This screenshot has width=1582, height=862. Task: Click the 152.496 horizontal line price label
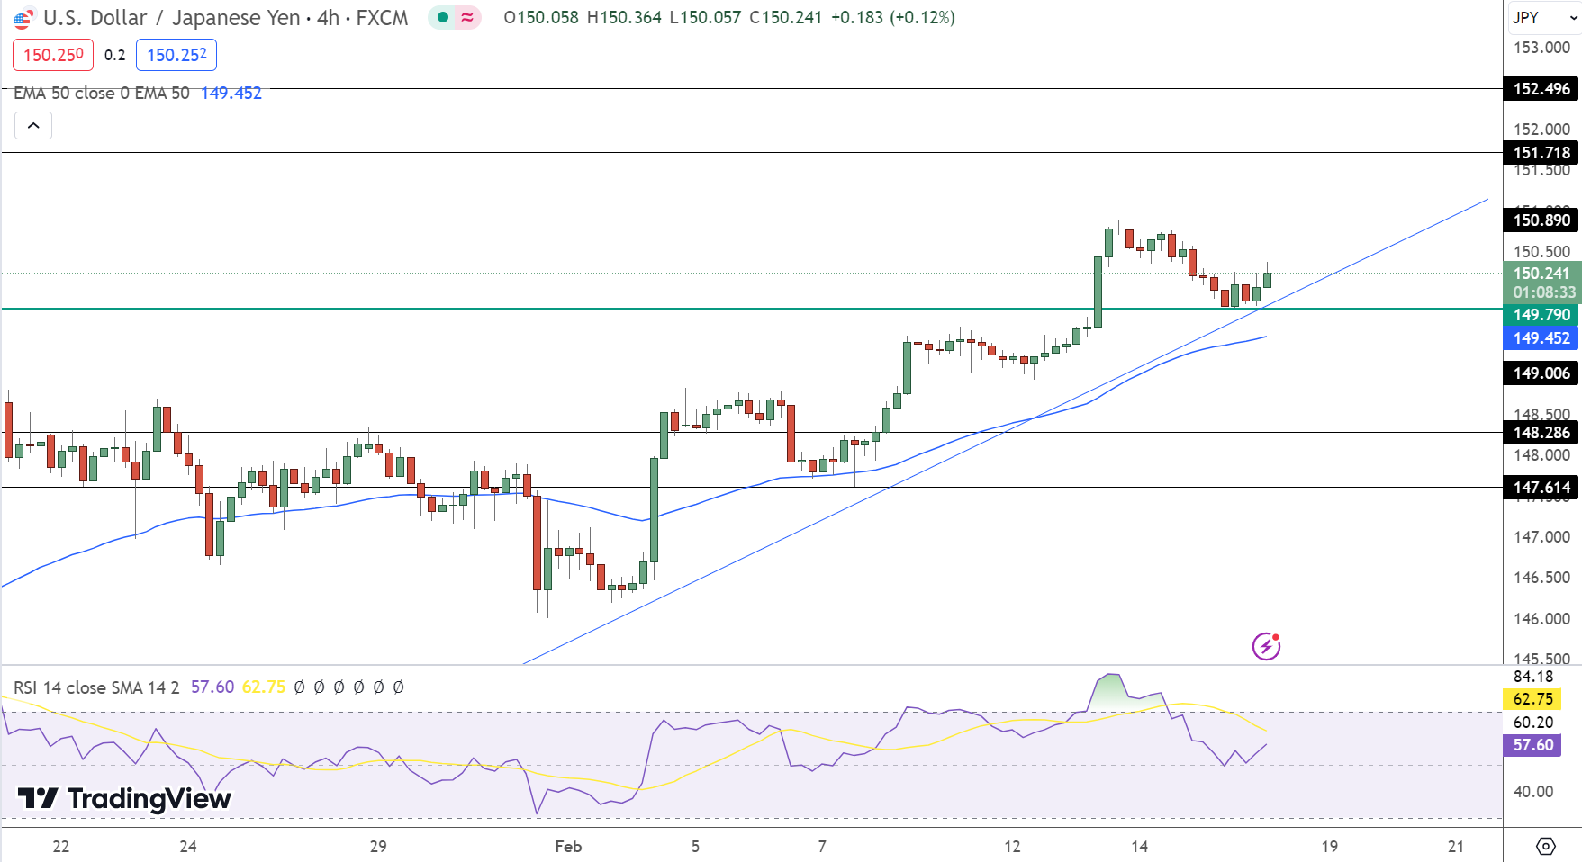click(1541, 89)
